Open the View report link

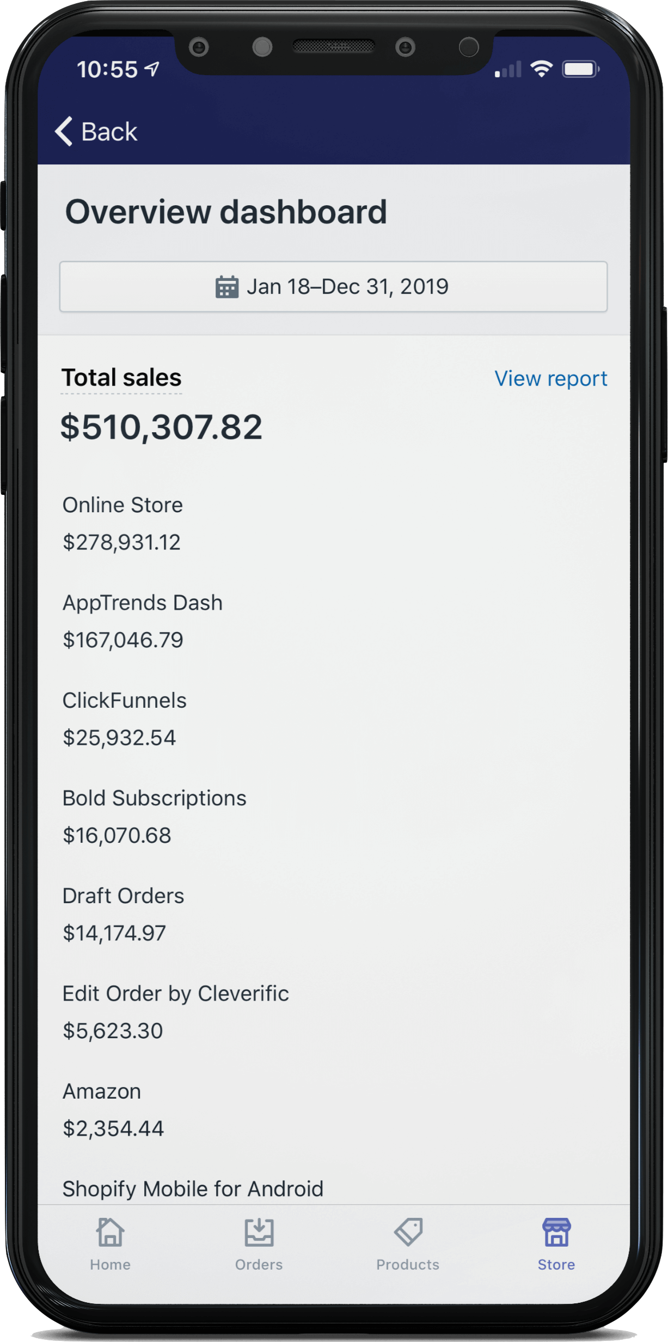coord(550,378)
